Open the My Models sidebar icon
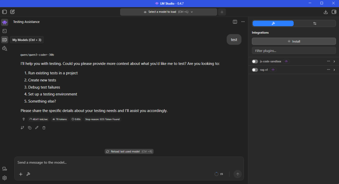The width and height of the screenshot is (339, 184). pos(5,40)
